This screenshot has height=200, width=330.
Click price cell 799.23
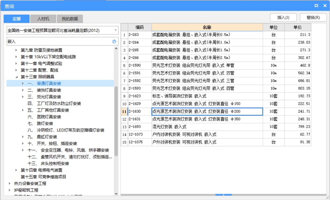(298, 127)
